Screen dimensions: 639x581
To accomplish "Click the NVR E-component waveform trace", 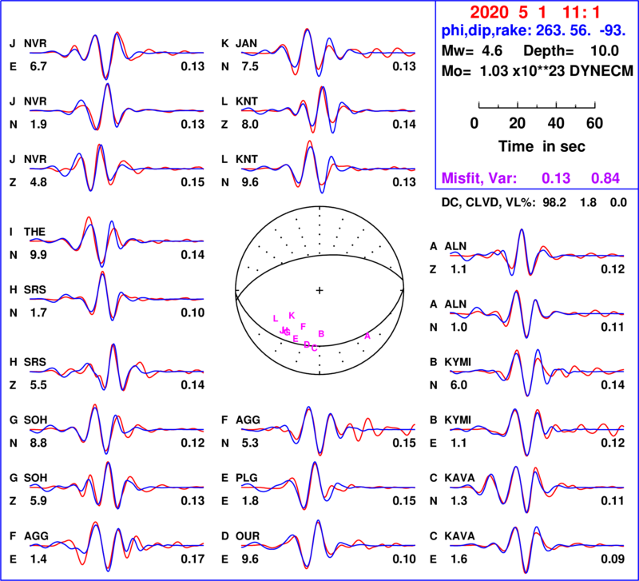I will click(x=117, y=55).
